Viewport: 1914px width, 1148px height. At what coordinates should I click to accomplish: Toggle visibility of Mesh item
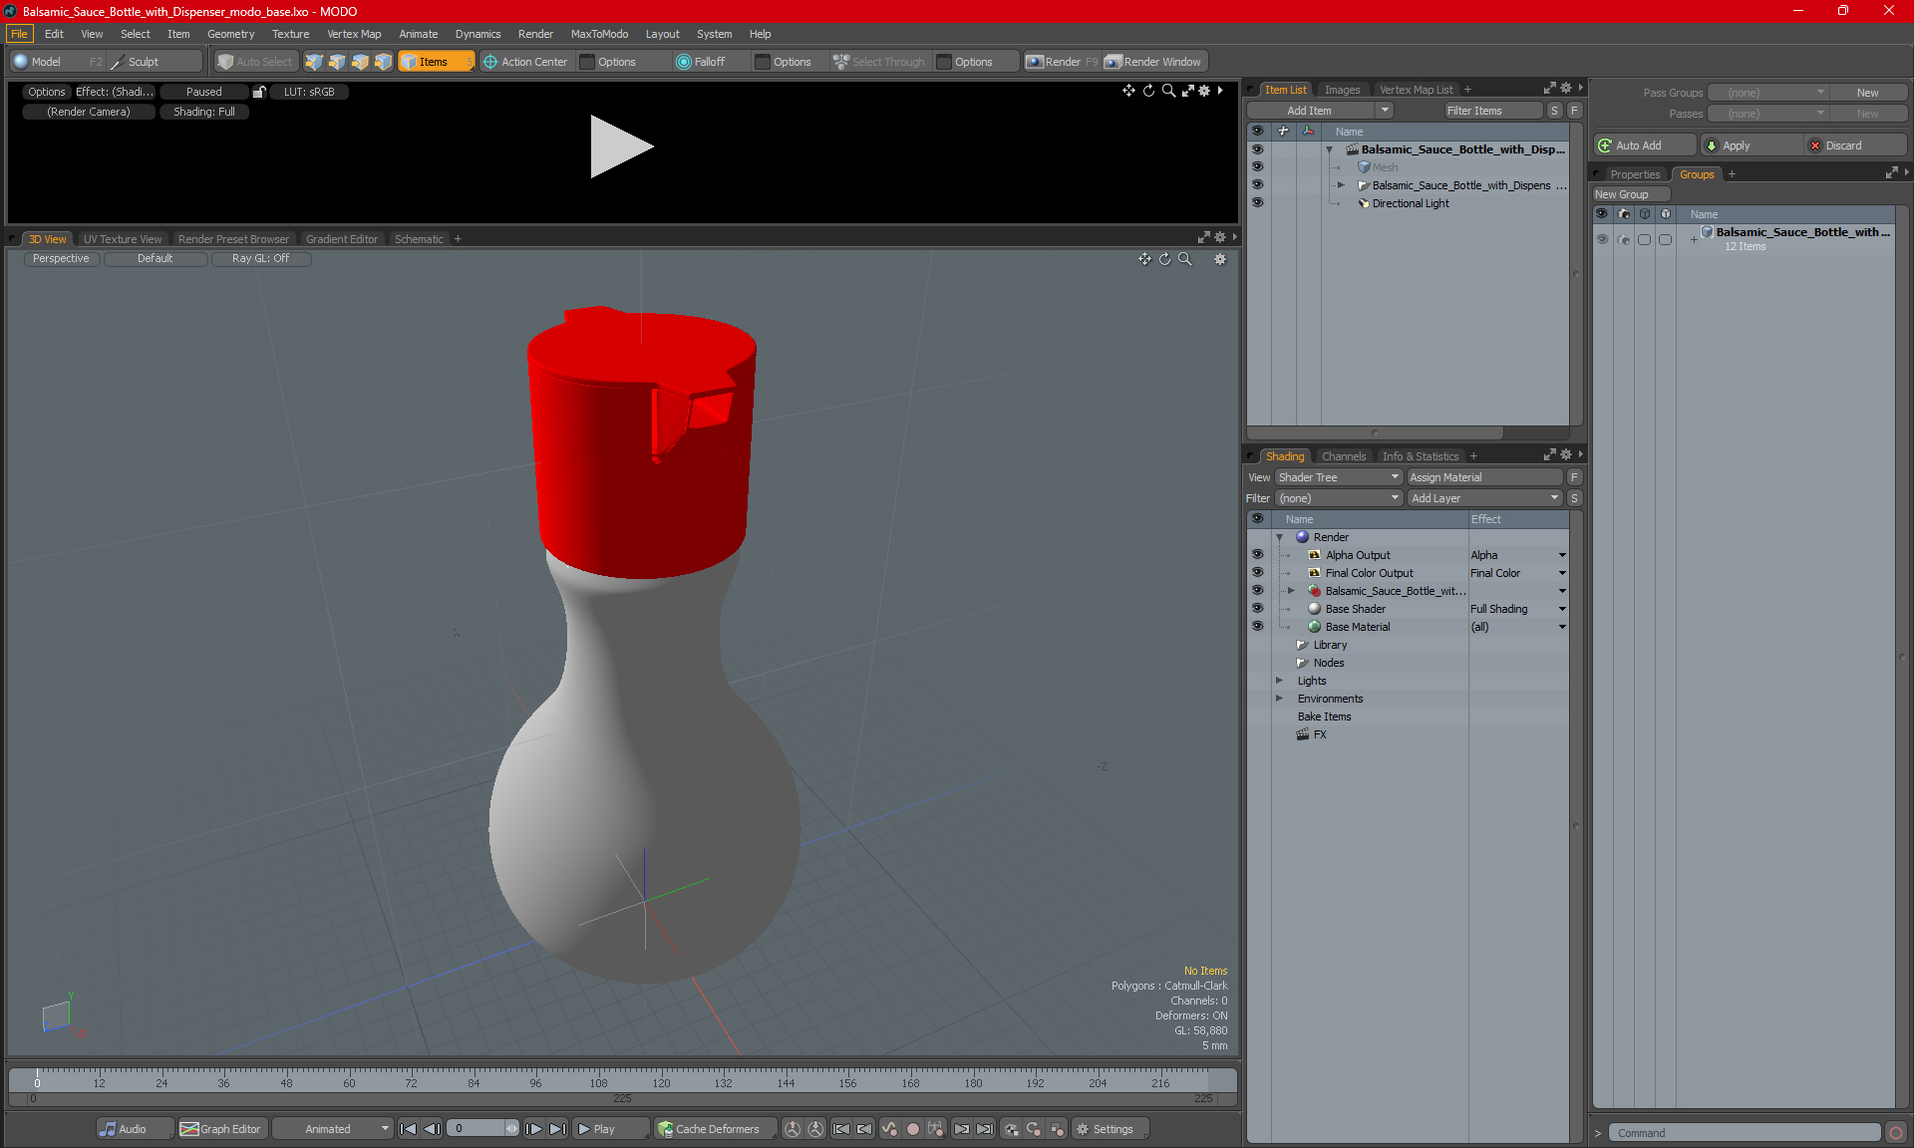1257,167
